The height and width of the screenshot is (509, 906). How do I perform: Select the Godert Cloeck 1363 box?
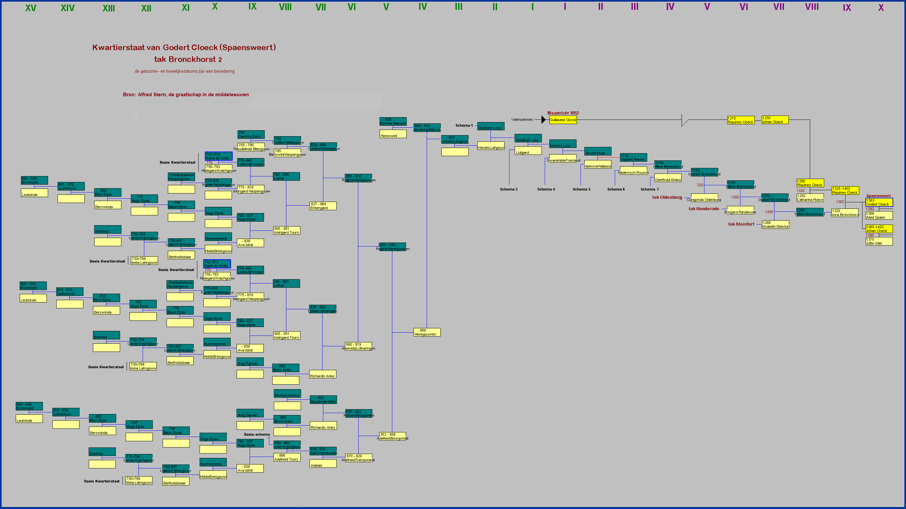879,202
